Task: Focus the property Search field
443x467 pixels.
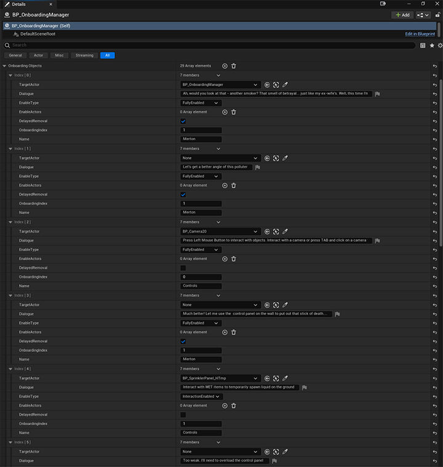Action: click(209, 46)
